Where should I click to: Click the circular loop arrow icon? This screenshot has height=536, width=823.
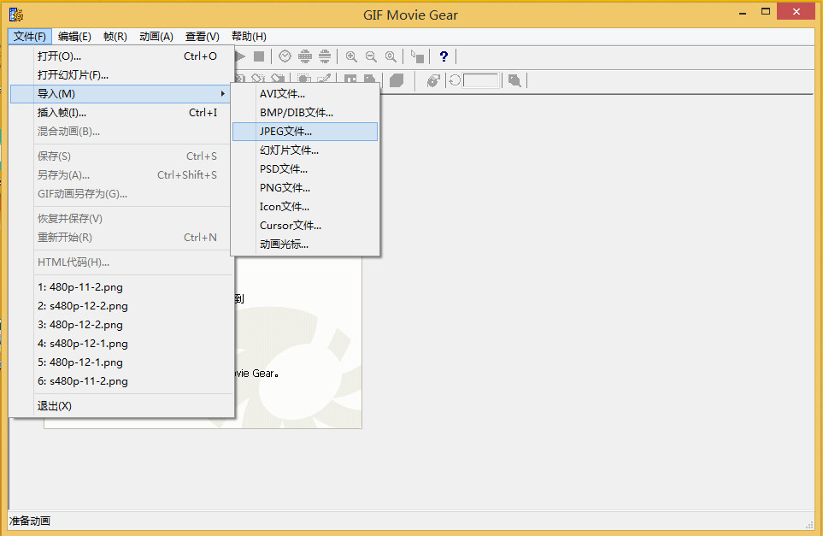click(455, 80)
